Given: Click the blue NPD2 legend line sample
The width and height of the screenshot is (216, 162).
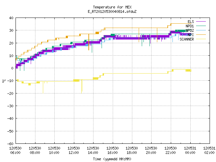Looking at the screenshot, I should pyautogui.click(x=201, y=30).
